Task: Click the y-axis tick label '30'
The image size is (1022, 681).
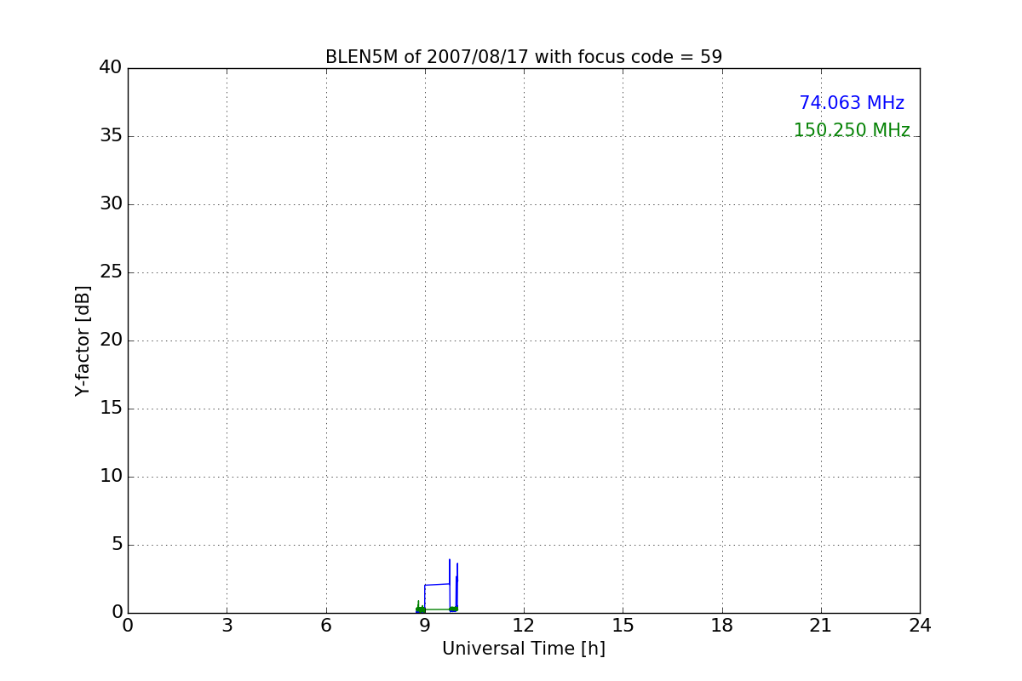Action: click(x=111, y=203)
